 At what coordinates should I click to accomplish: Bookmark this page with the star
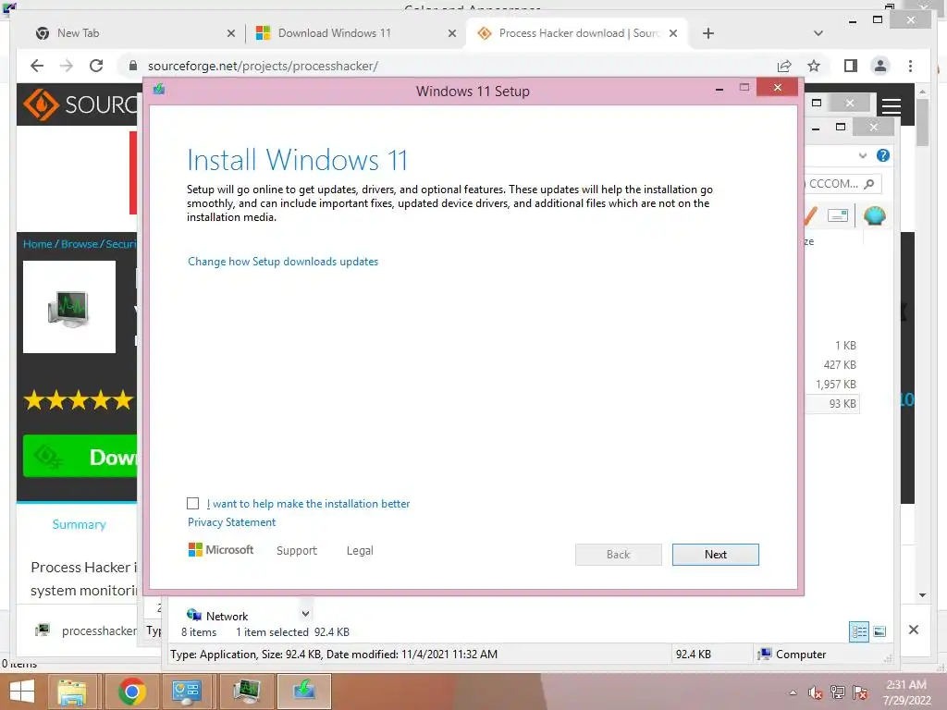(814, 66)
